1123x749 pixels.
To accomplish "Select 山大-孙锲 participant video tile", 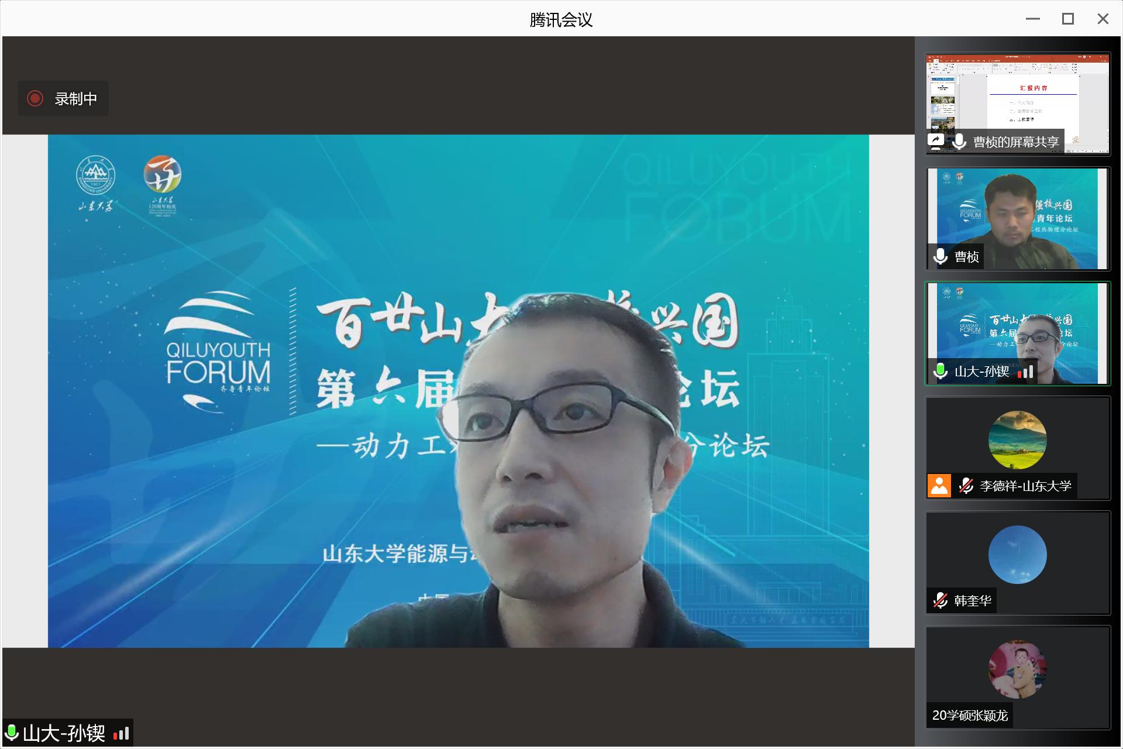I will 1018,334.
